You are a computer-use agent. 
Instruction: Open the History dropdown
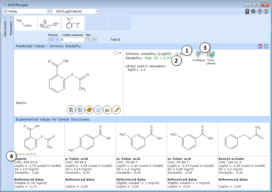(49, 11)
